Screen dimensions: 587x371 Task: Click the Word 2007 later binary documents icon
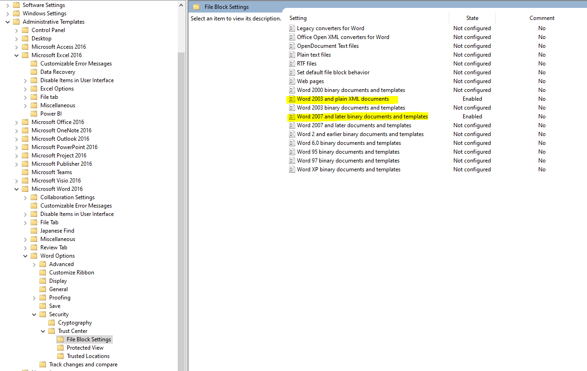click(x=292, y=117)
